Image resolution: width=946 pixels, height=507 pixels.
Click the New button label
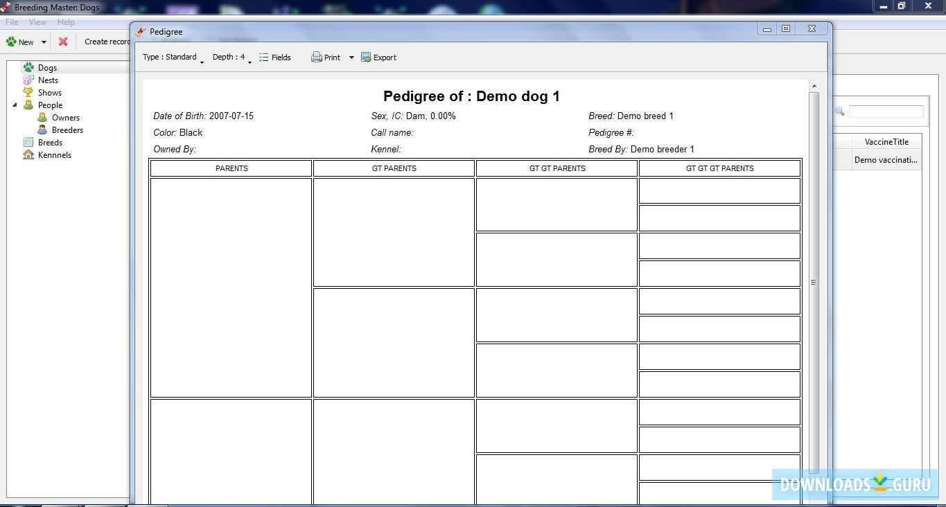(x=26, y=42)
